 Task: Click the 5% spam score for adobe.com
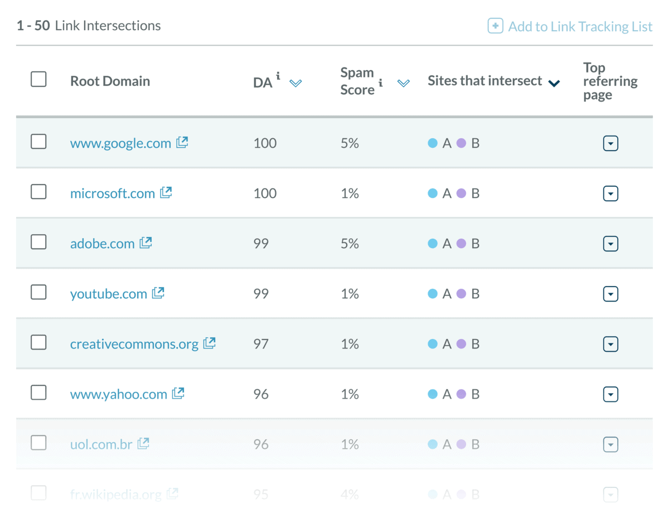tap(350, 244)
